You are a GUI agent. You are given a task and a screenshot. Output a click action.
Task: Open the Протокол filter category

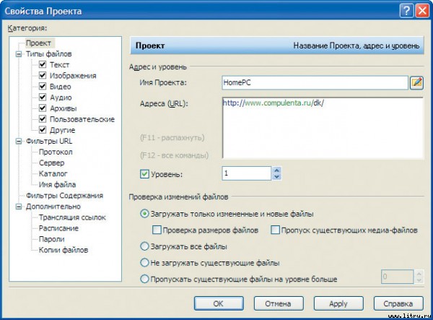56,152
